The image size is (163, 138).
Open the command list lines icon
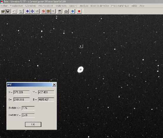[60, 11]
